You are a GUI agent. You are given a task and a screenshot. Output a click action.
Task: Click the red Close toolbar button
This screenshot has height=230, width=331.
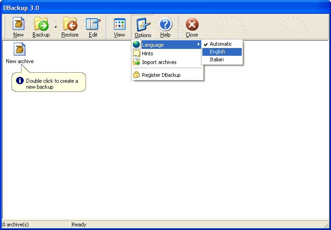tap(192, 27)
